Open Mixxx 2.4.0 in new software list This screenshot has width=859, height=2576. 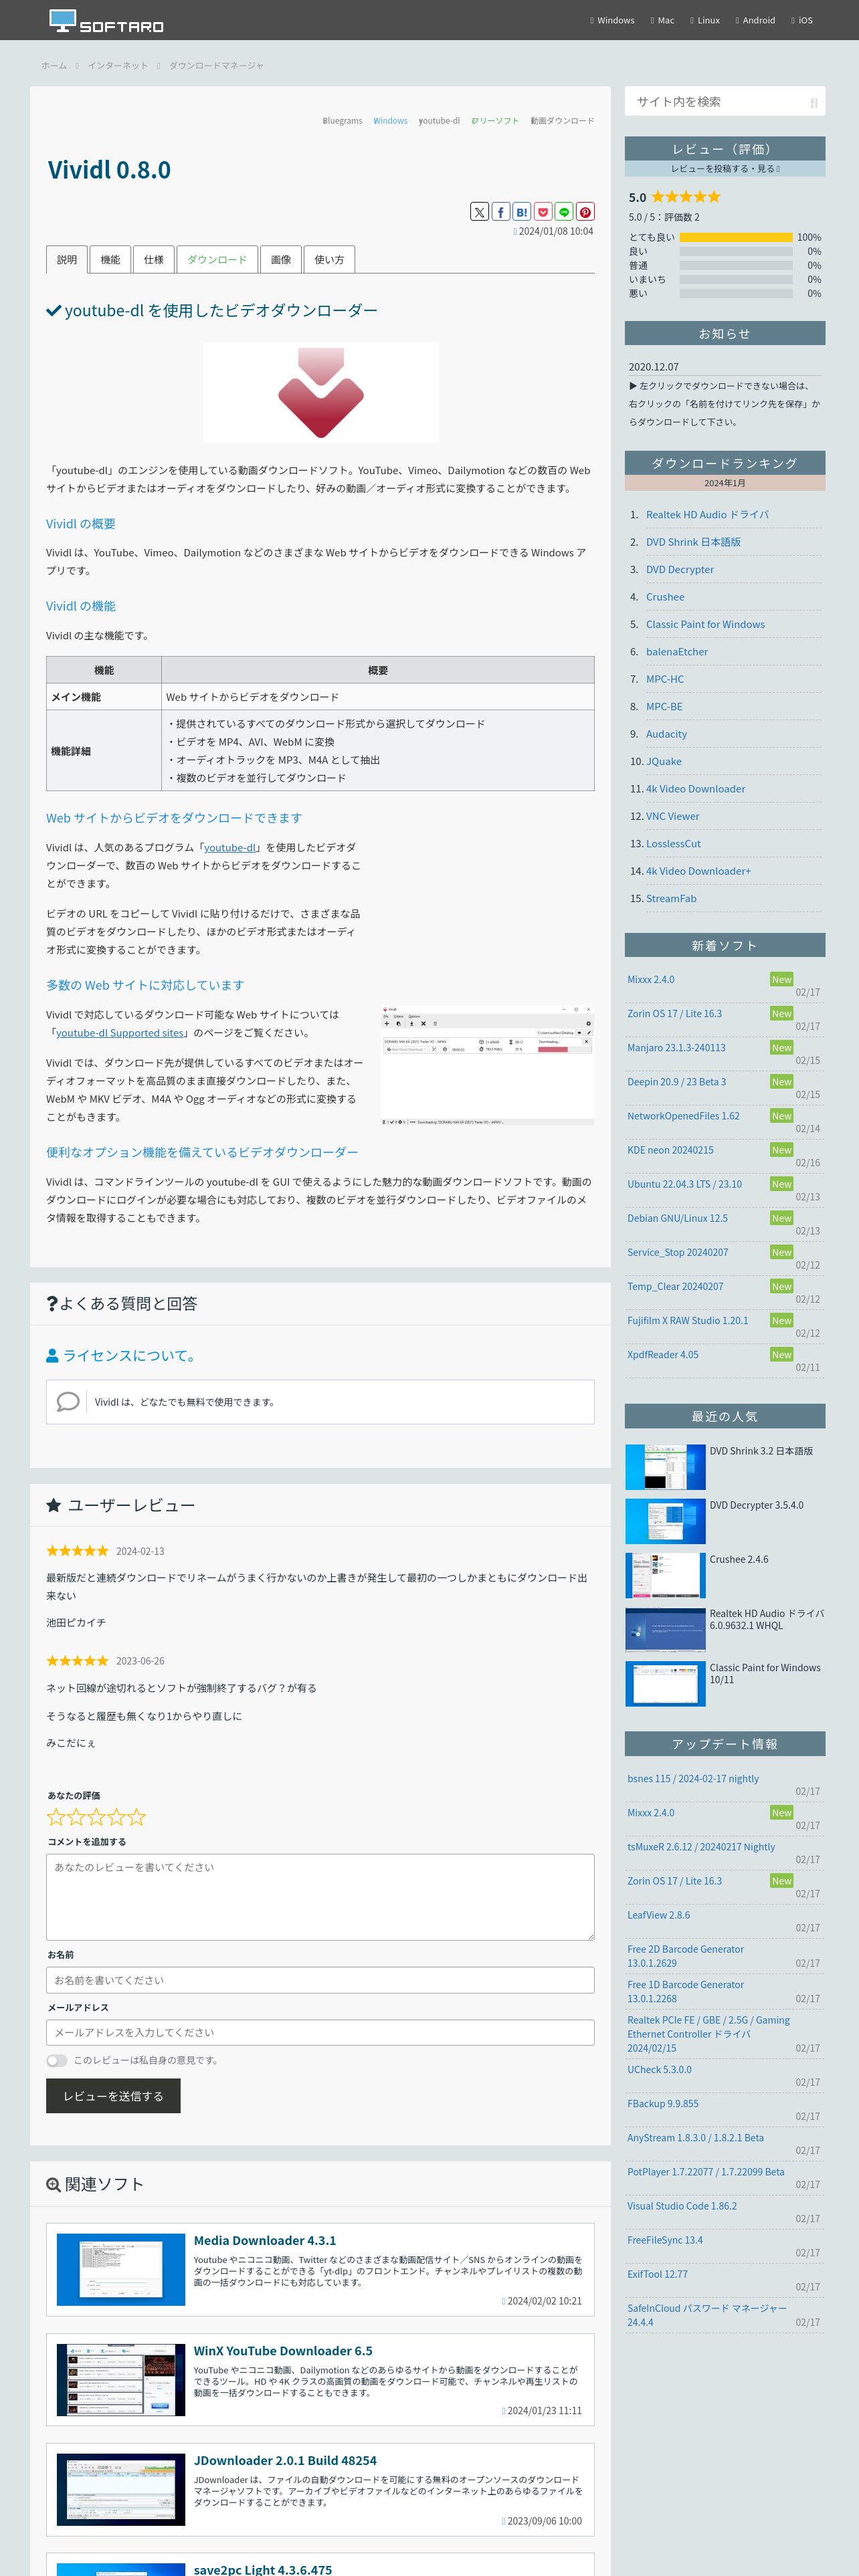pyautogui.click(x=651, y=980)
